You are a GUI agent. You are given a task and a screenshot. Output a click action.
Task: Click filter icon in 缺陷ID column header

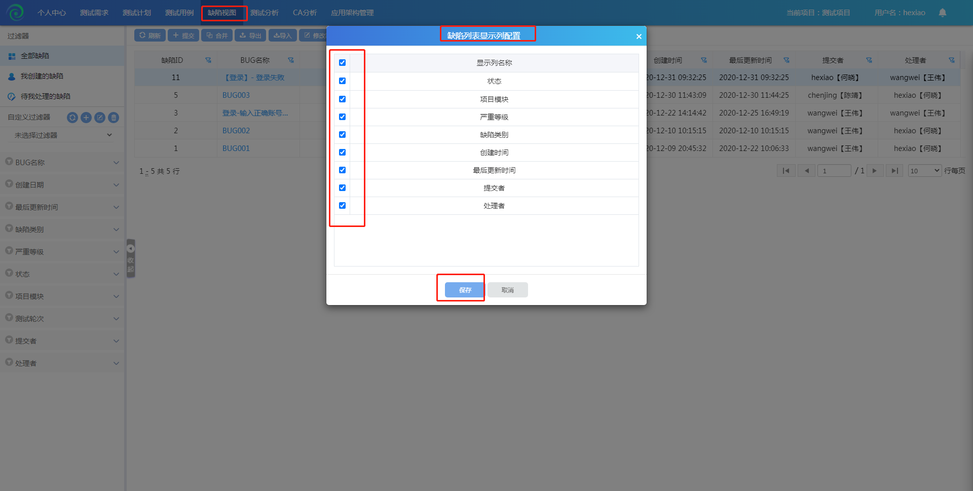coord(208,60)
